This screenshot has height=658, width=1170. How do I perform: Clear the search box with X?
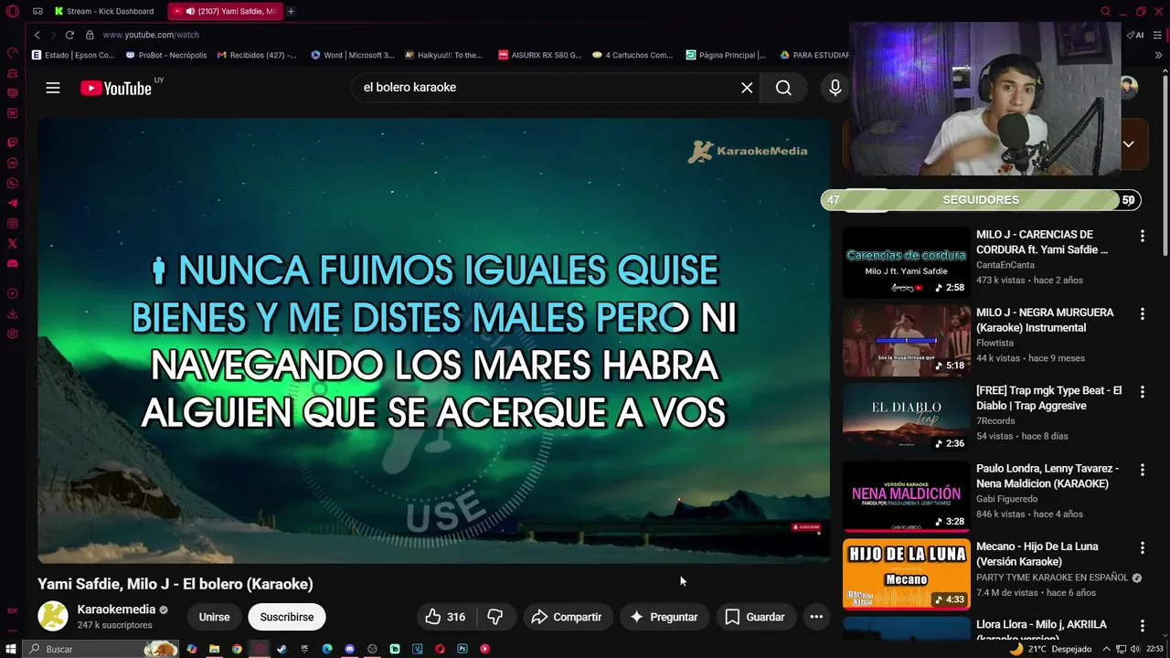[747, 88]
